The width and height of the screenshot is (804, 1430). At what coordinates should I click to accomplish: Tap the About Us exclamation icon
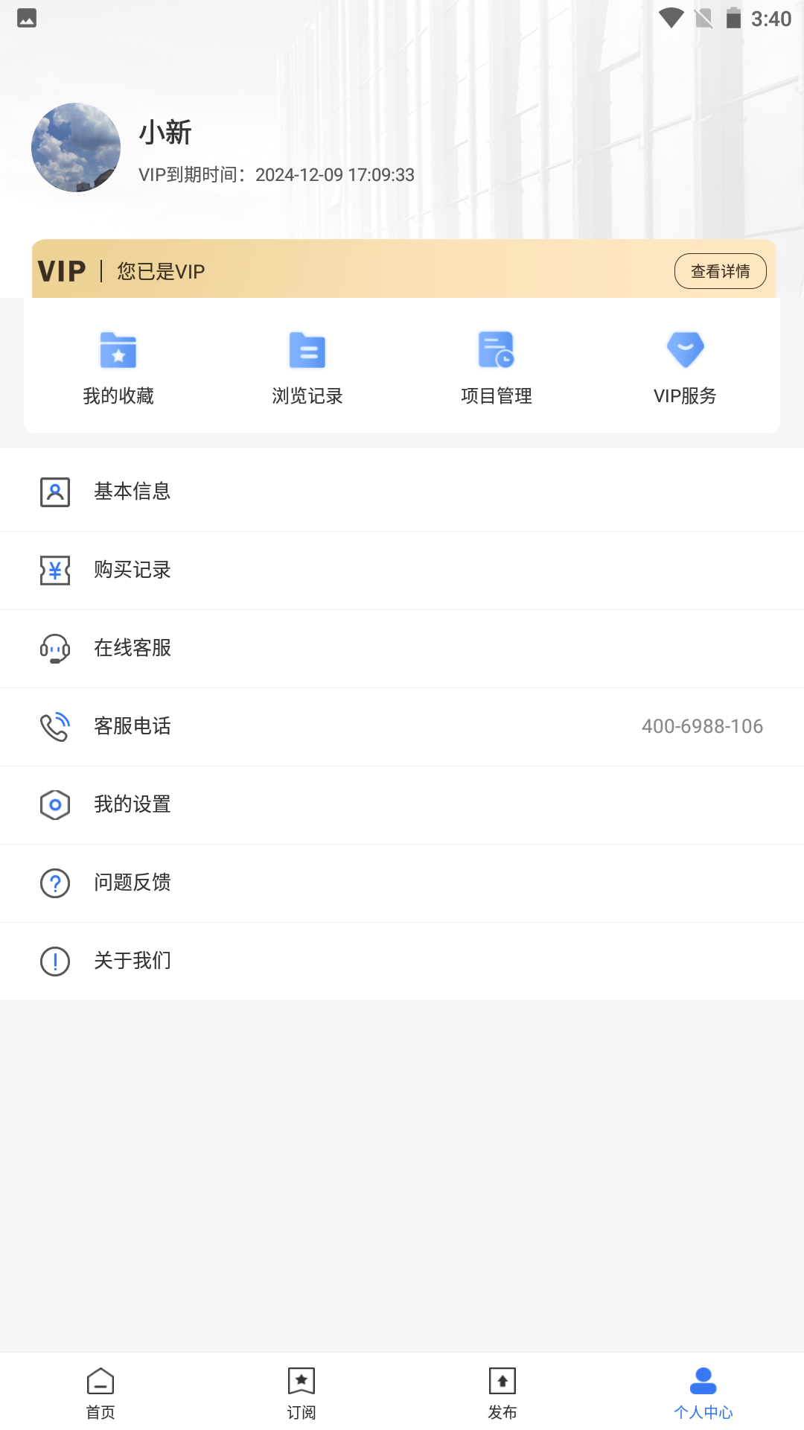click(x=55, y=962)
